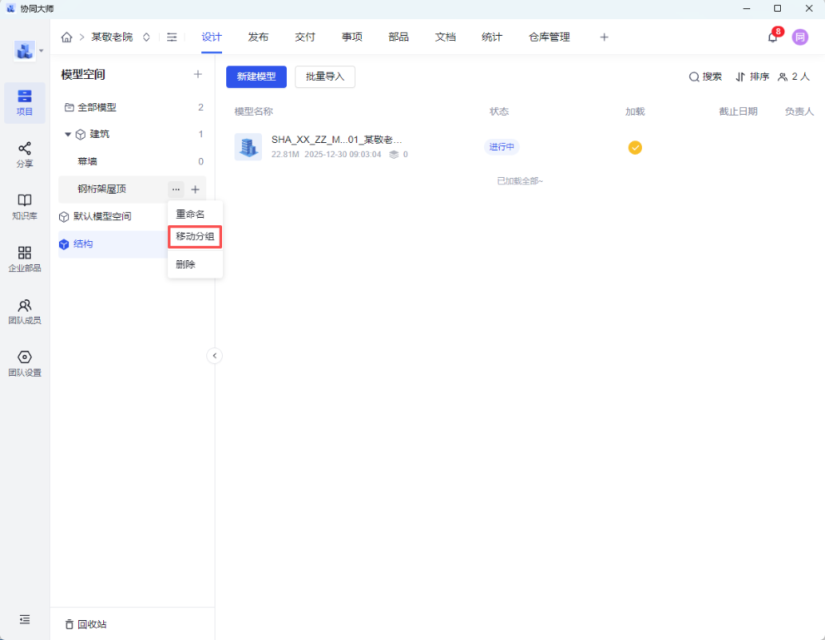Collapse the 建筑 tree node

(x=68, y=135)
